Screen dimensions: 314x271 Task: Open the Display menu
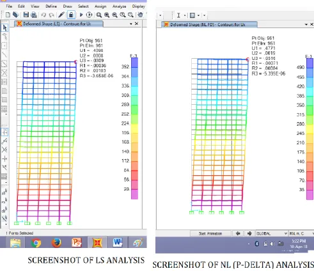click(139, 6)
